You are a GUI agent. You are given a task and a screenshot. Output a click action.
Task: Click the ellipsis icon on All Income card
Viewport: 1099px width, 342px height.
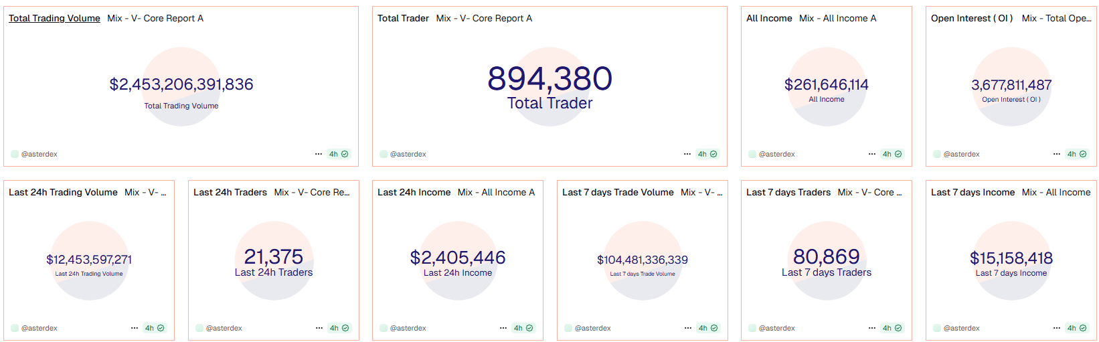871,154
